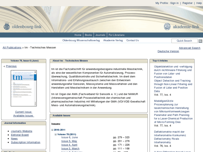Open the Books menu item
The height and width of the screenshot is (152, 203).
[89, 35]
